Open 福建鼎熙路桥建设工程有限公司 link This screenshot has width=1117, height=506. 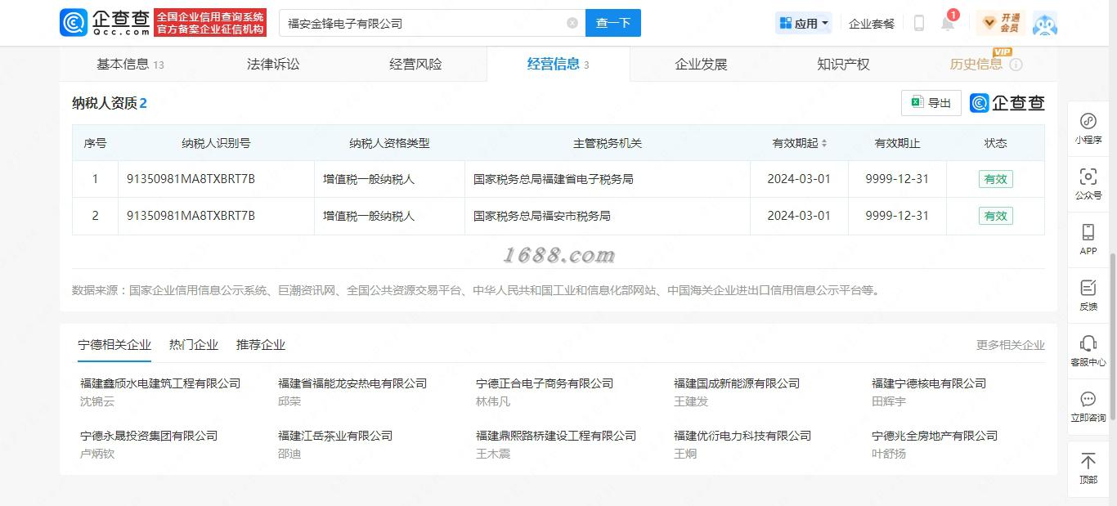click(x=556, y=435)
